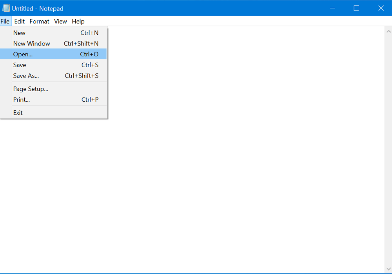Screen dimensions: 392x274
Task: Select Print... in the File menu
Action: pyautogui.click(x=53, y=99)
